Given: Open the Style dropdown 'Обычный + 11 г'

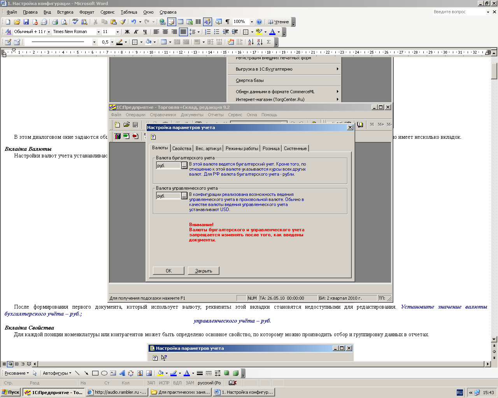Looking at the screenshot, I should tap(49, 32).
